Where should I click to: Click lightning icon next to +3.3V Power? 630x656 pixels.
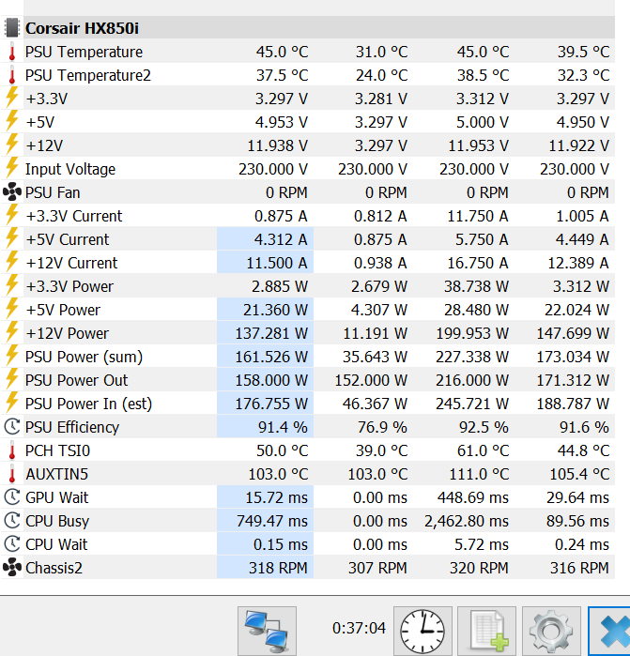tap(12, 285)
